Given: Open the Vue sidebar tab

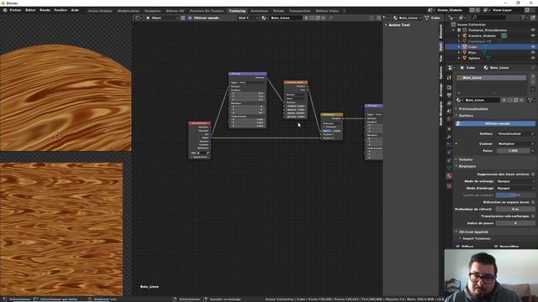Looking at the screenshot, I should [440, 59].
